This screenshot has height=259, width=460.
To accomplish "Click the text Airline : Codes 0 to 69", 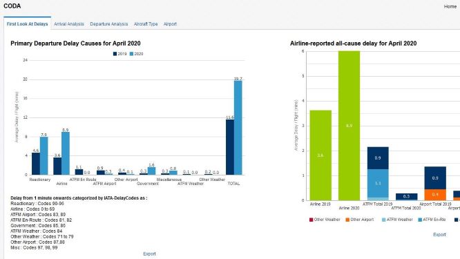I will click(x=32, y=209).
